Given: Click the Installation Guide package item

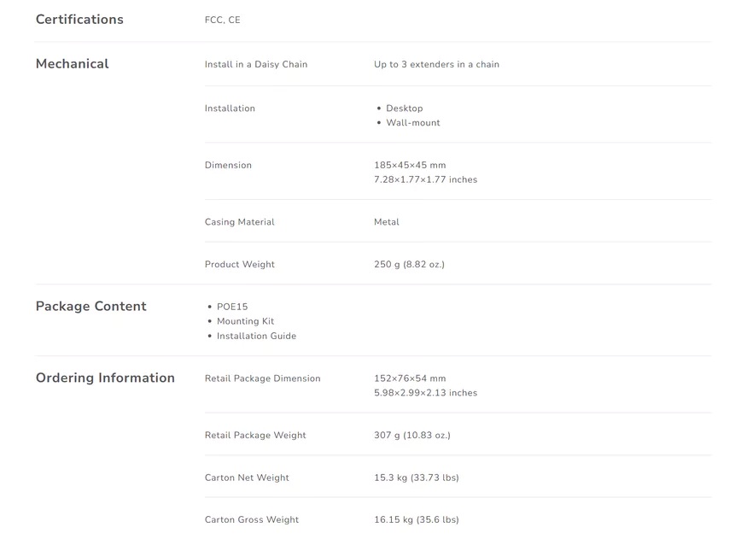Looking at the screenshot, I should pos(256,336).
